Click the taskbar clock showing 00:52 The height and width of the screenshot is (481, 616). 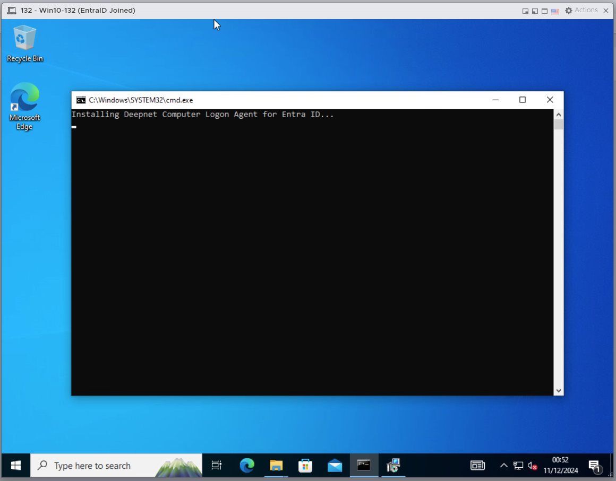560,466
